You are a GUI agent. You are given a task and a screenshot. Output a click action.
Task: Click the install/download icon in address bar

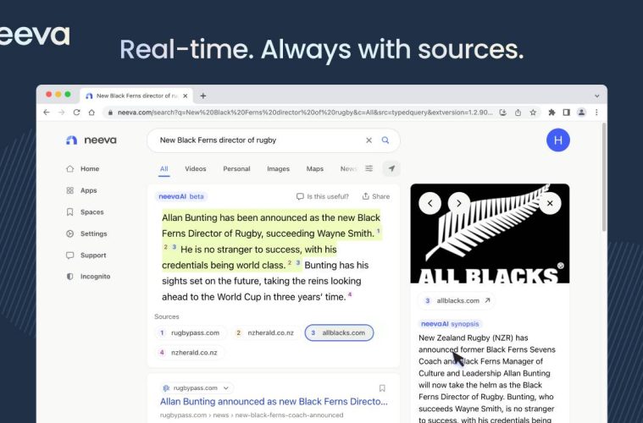(x=502, y=113)
